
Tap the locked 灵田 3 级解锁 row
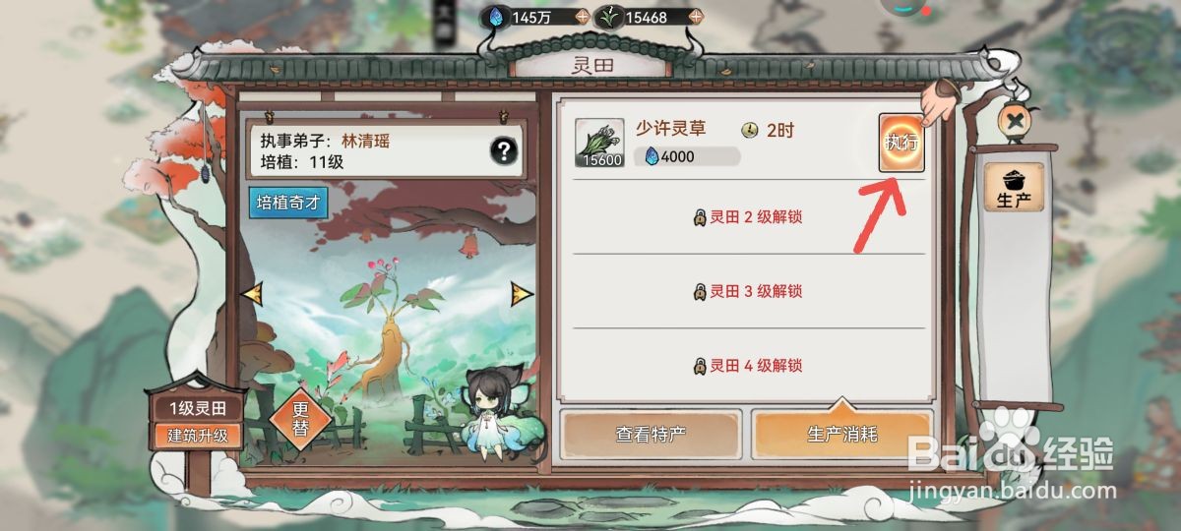(749, 291)
